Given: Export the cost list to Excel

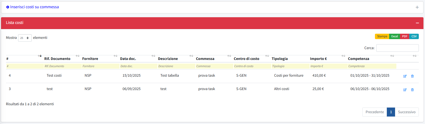Looking at the screenshot, I should click(x=394, y=36).
